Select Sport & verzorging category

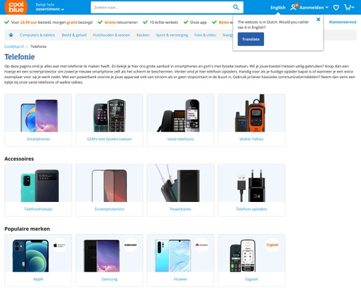[x=172, y=35]
